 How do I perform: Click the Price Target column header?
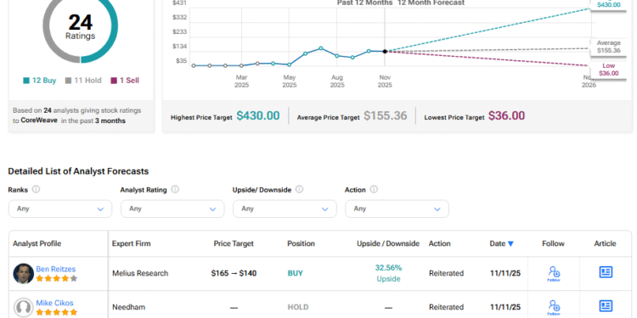point(234,243)
